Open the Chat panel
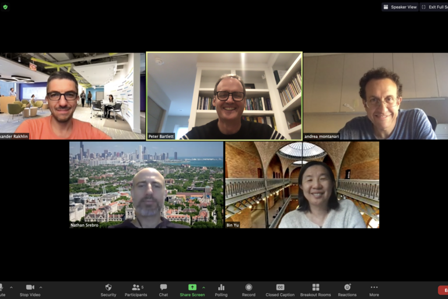The image size is (448, 299). point(163,290)
